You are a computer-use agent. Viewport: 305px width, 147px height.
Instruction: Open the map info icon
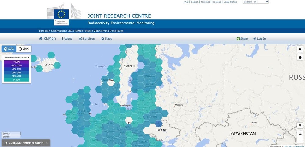300,58
